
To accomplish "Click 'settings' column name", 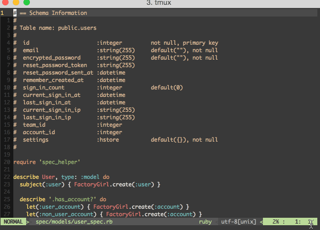I will [36, 139].
